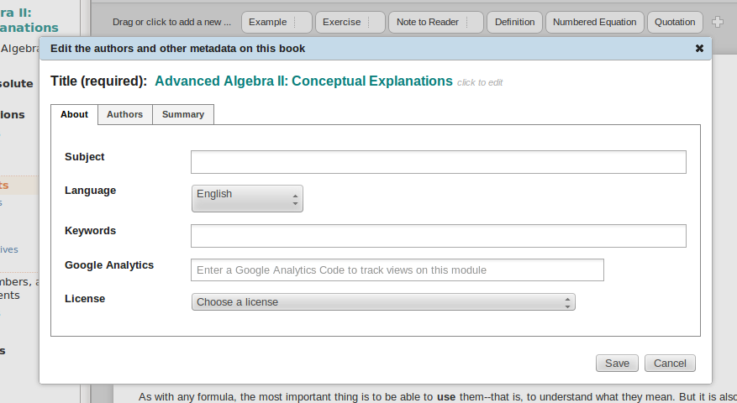Close the book metadata dialog
The width and height of the screenshot is (737, 403).
point(699,49)
